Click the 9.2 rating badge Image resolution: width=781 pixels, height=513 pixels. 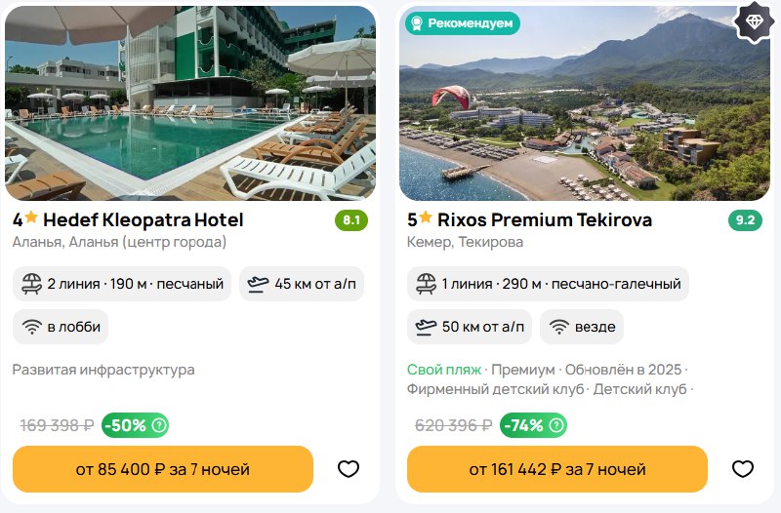tap(746, 220)
